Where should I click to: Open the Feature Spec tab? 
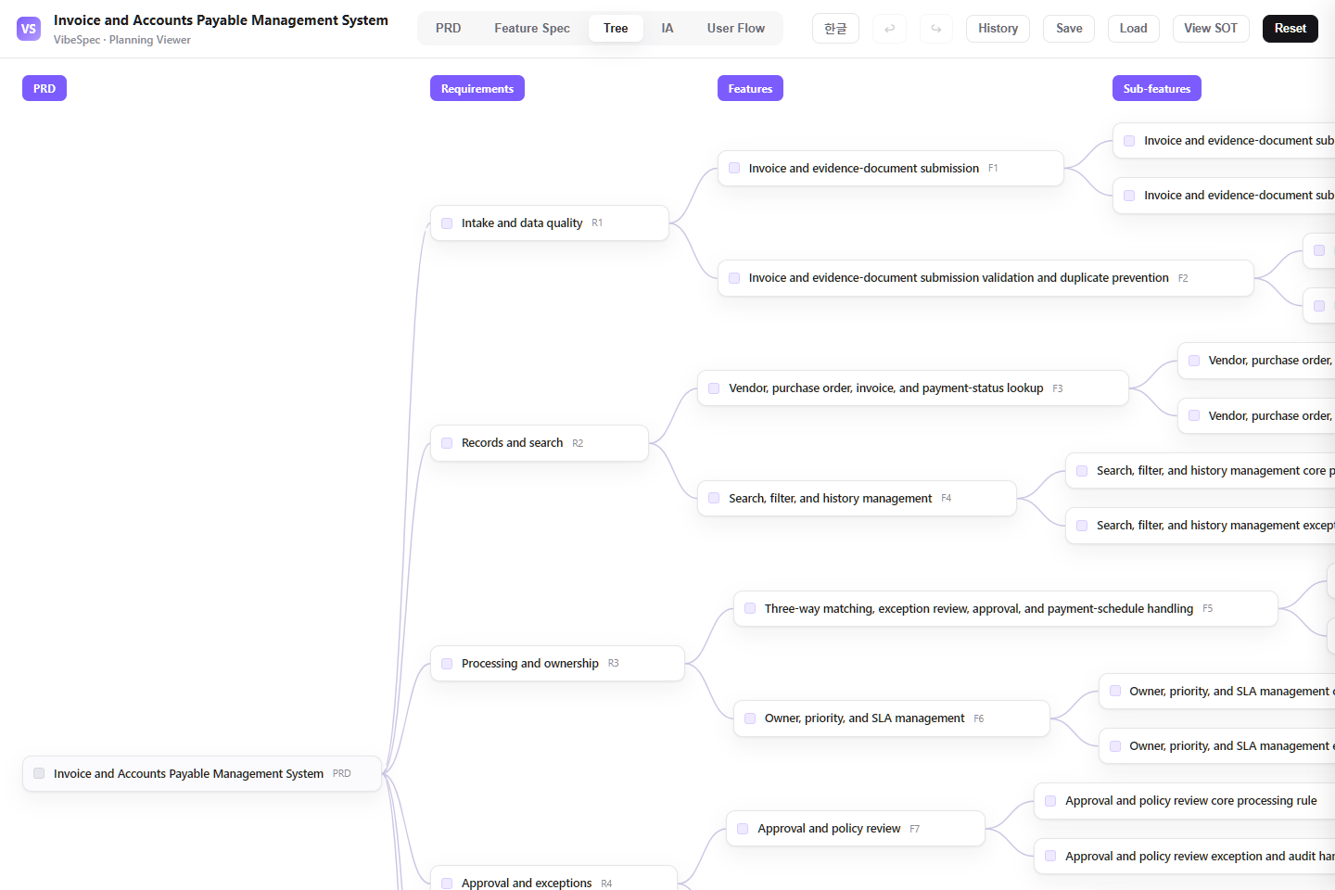click(532, 29)
